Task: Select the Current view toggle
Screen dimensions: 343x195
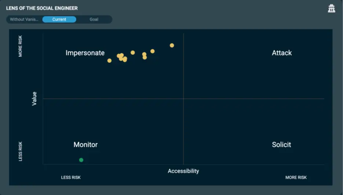Action: pyautogui.click(x=59, y=19)
